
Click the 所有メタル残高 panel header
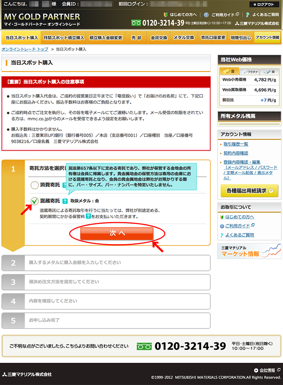coord(249,116)
